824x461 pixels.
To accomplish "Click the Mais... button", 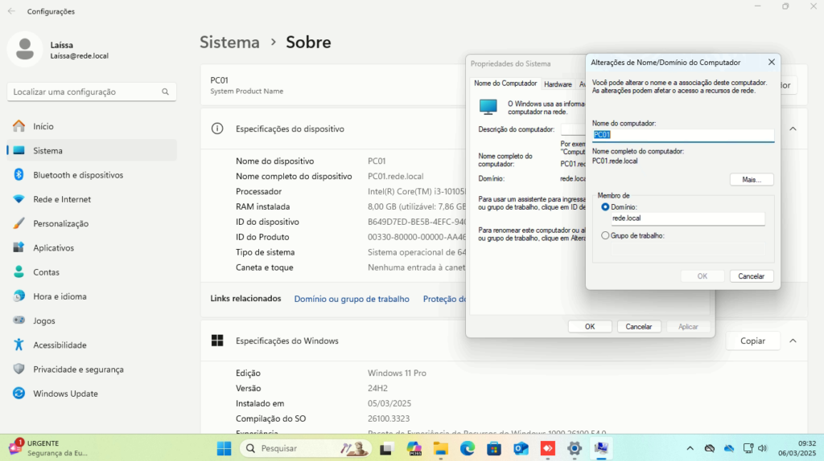I will point(752,179).
